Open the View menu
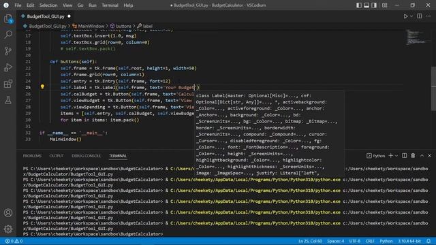436x245 pixels. (x=67, y=5)
